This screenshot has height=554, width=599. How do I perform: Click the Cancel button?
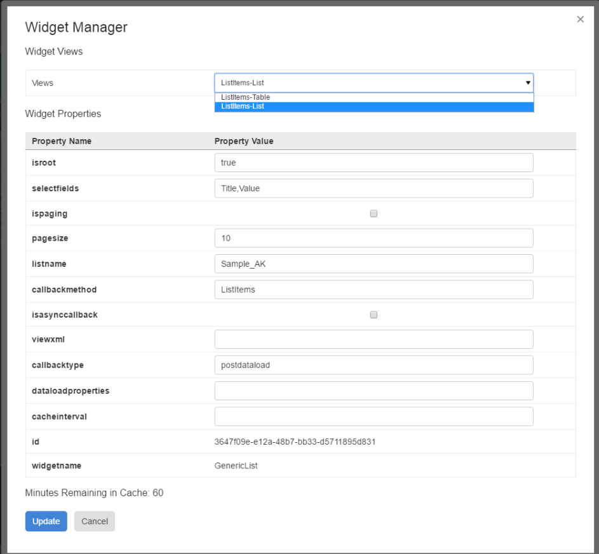[x=95, y=521]
